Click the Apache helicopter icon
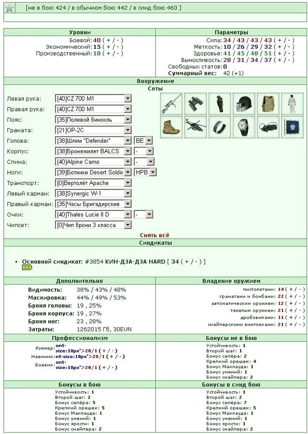308x434 pixels. [196, 127]
